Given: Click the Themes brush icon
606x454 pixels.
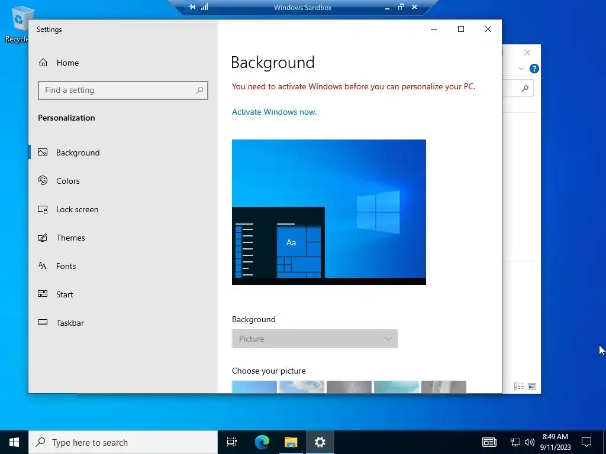Looking at the screenshot, I should click(43, 238).
